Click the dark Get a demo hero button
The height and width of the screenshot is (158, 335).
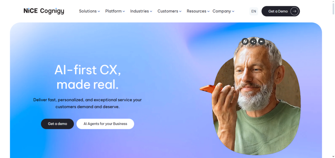pos(58,124)
